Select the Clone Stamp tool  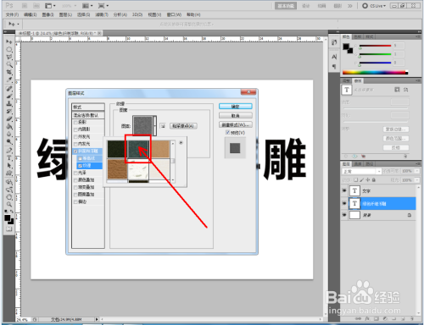[x=9, y=103]
